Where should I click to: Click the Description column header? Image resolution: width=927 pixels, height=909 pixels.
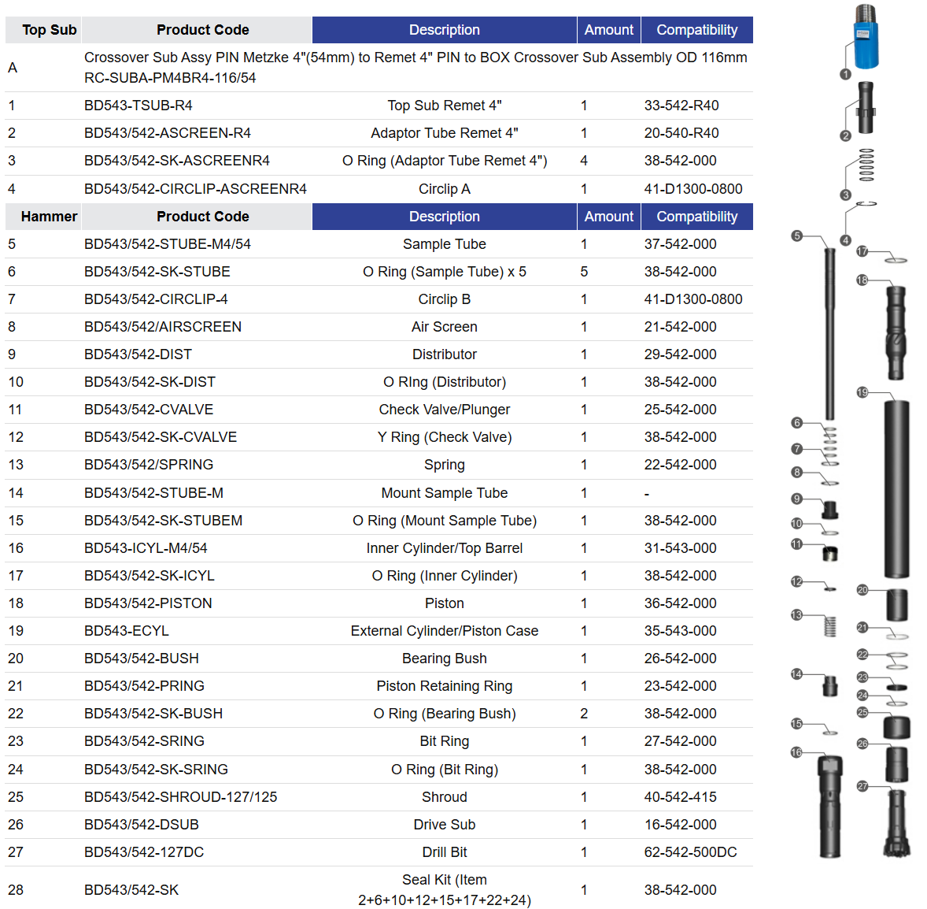pos(444,29)
